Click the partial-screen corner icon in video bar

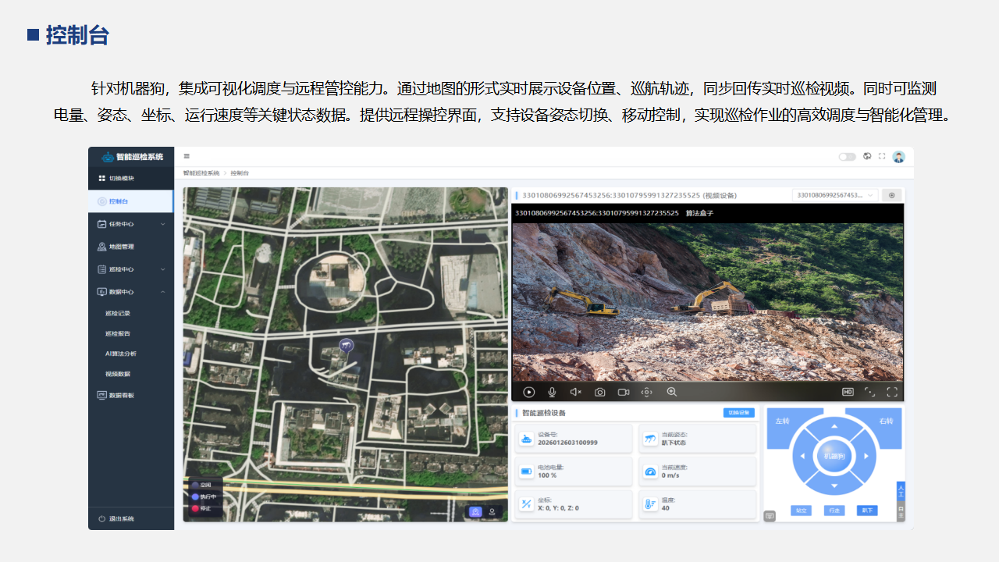coord(869,392)
